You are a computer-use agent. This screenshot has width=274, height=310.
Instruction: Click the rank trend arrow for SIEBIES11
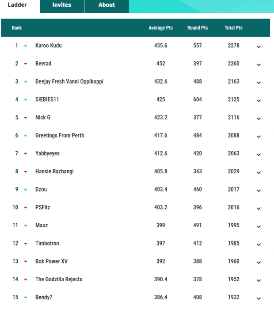[x=26, y=100]
